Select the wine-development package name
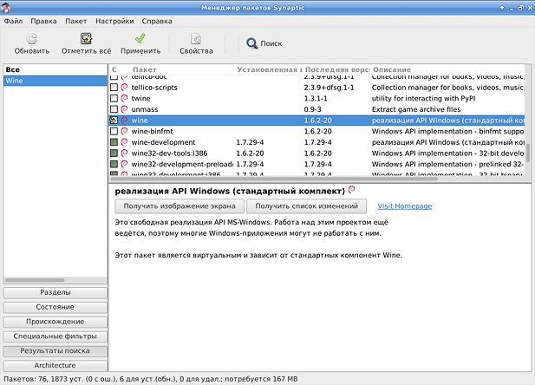The width and height of the screenshot is (535, 385). [x=163, y=142]
